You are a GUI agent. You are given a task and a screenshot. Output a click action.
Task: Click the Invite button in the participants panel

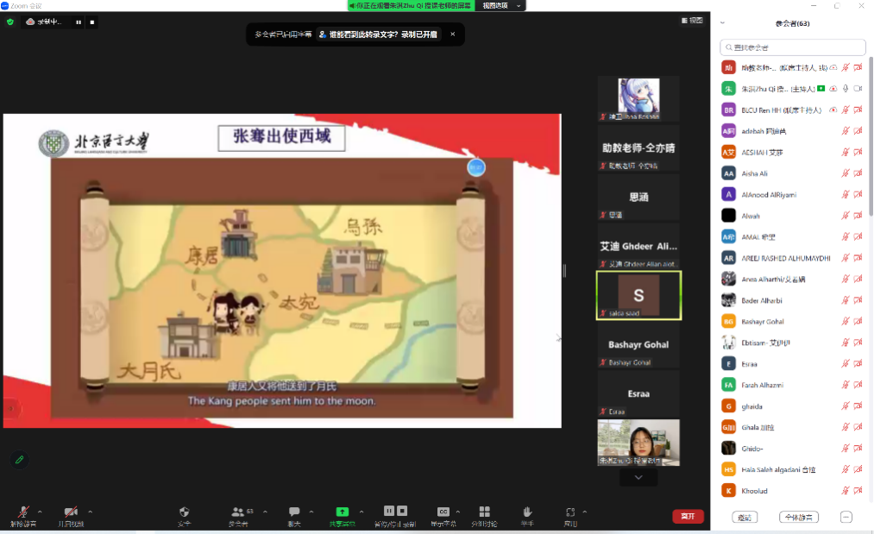pyautogui.click(x=744, y=517)
